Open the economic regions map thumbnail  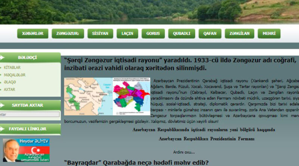click(107, 96)
